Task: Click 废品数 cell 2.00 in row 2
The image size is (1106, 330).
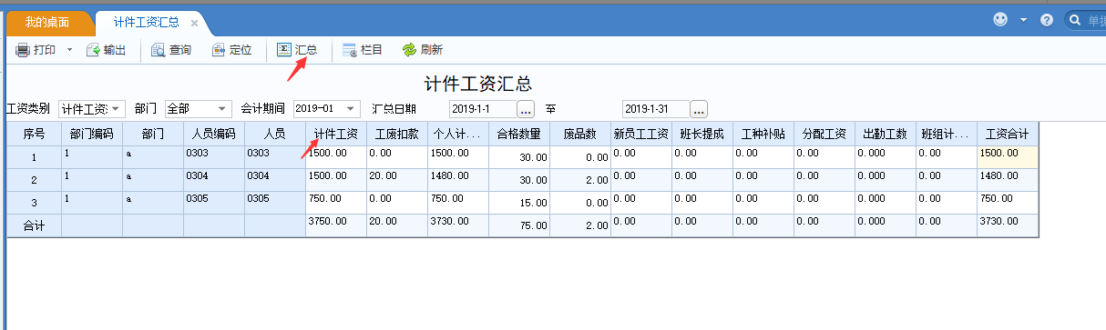Action: click(580, 179)
